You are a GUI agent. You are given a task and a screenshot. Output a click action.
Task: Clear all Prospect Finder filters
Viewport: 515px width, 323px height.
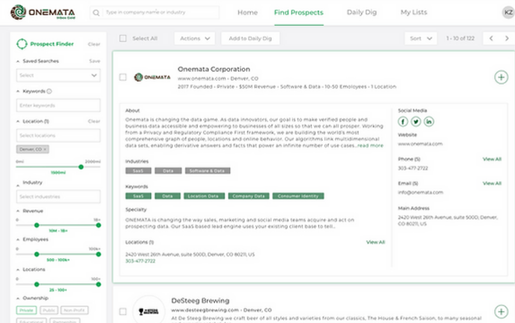point(94,44)
